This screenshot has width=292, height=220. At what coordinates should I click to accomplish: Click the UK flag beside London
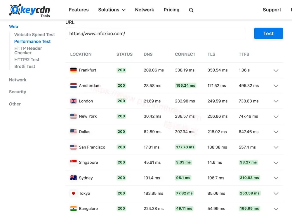tap(74, 101)
